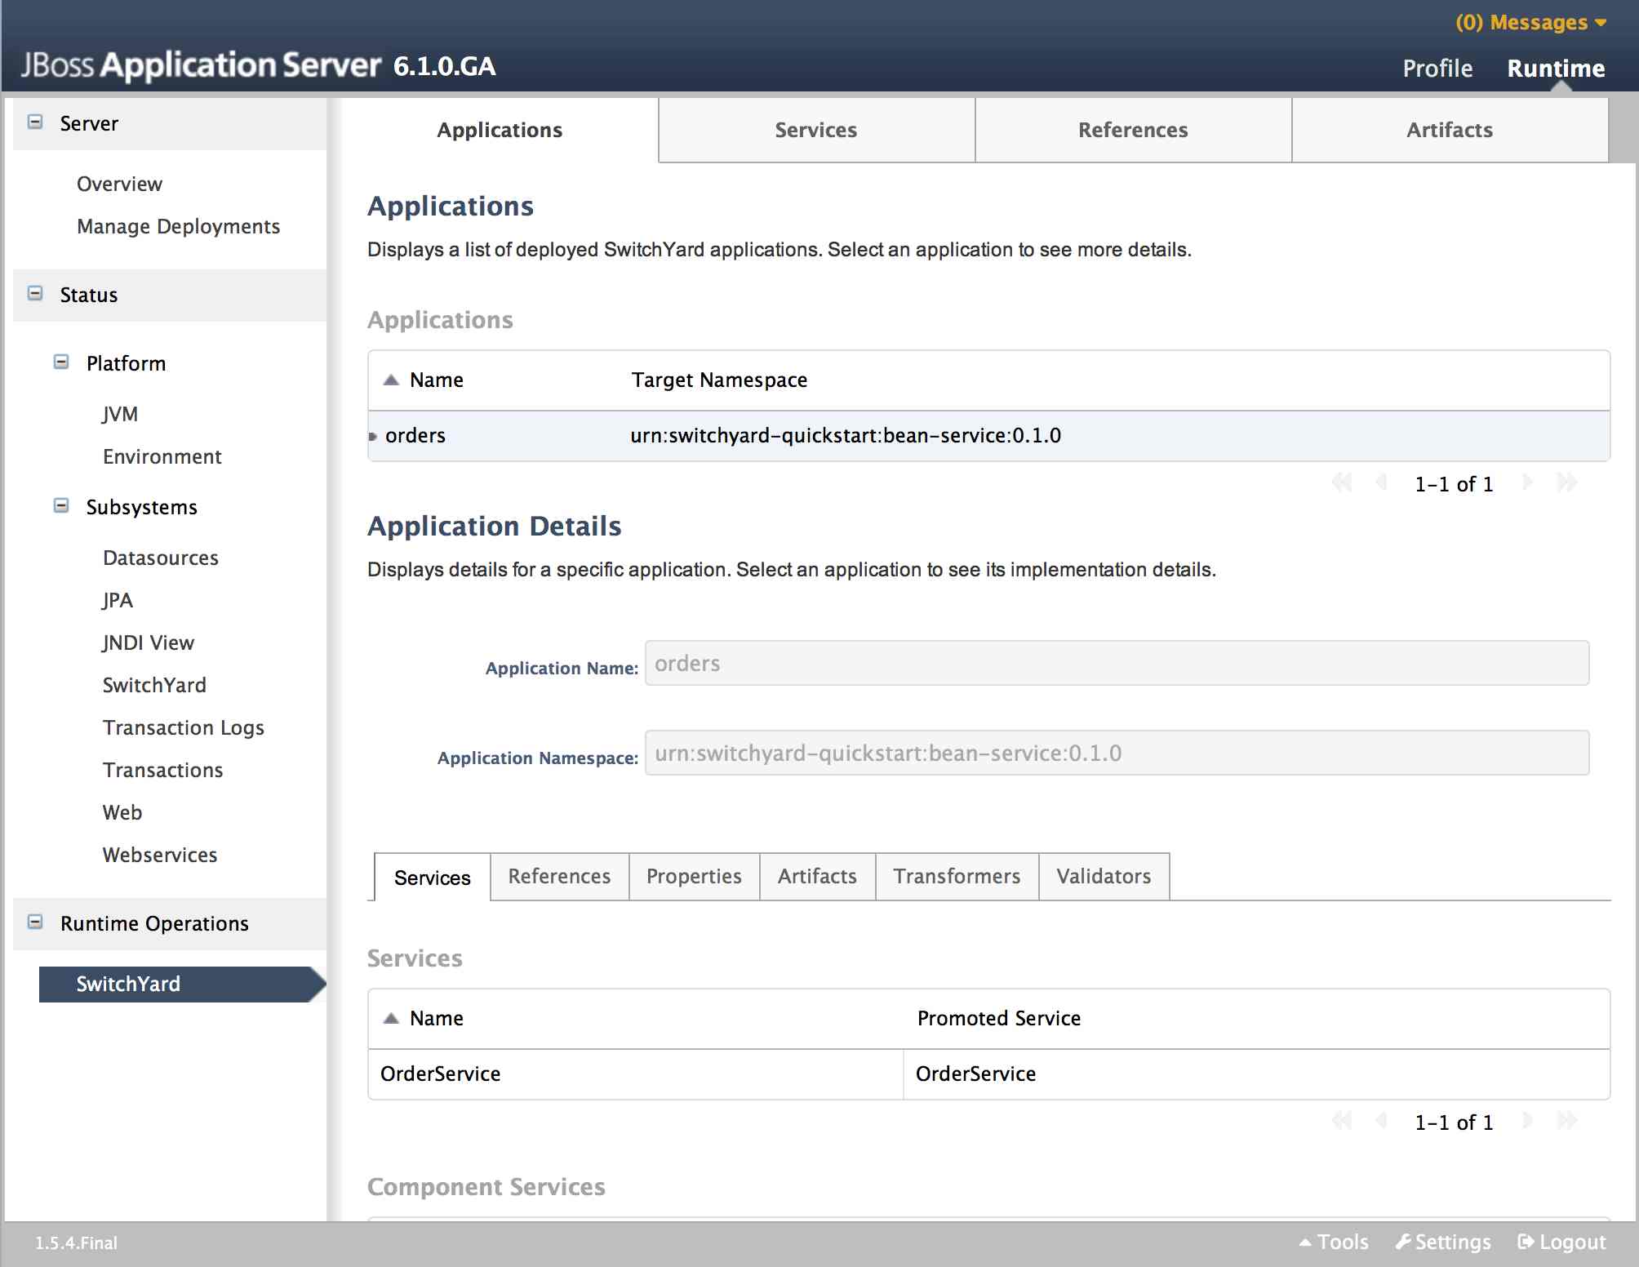Open Manage Deployments in sidebar
Viewport: 1639px width, 1267px height.
click(x=178, y=227)
